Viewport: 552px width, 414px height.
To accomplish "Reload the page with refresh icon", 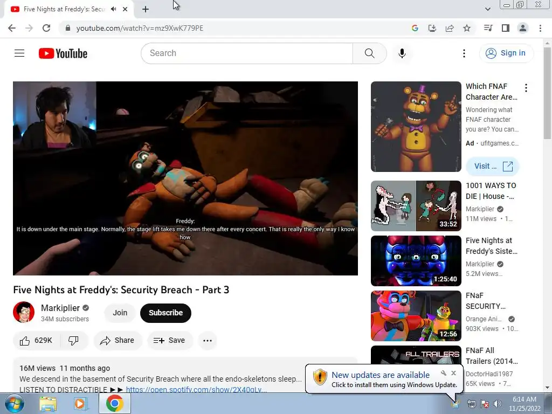I will click(x=46, y=28).
